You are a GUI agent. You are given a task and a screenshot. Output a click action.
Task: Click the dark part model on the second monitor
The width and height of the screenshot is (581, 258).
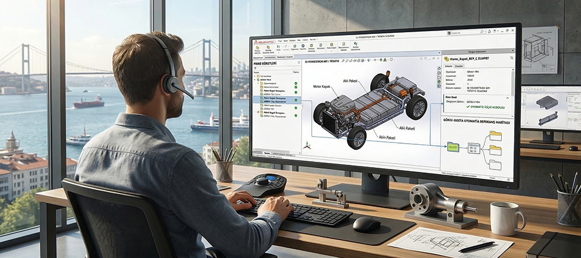547,103
